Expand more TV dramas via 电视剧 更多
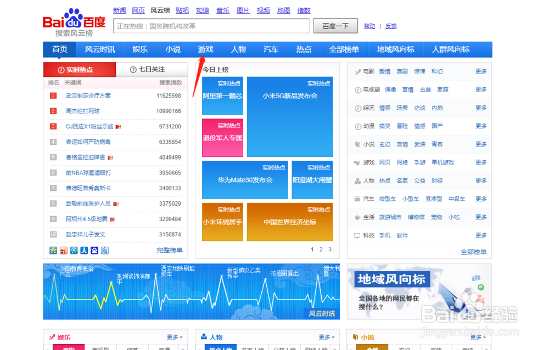This screenshot has height=350, width=549. click(481, 89)
